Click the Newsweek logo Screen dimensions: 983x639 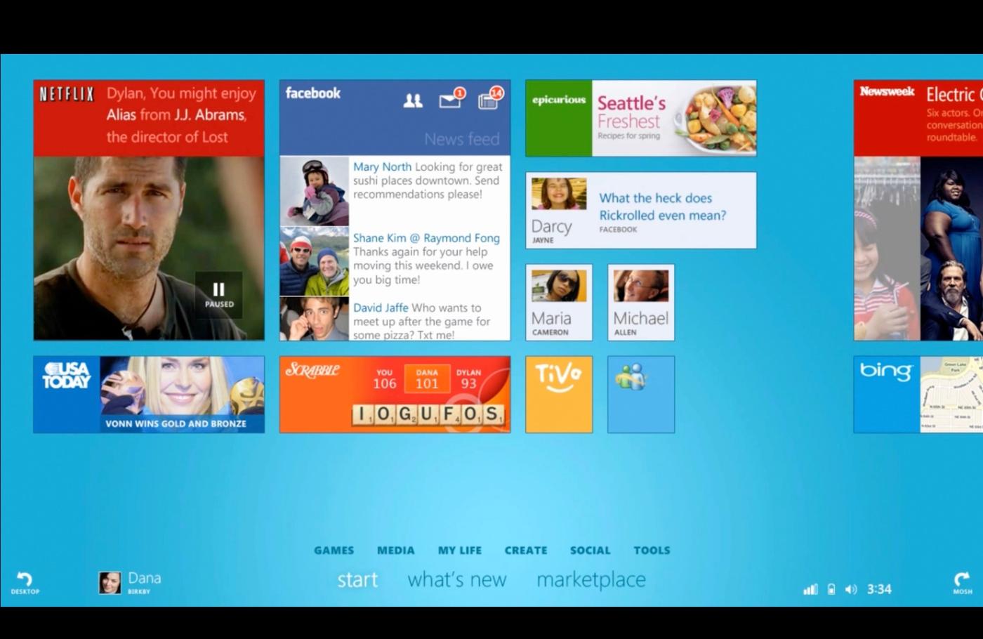click(888, 91)
